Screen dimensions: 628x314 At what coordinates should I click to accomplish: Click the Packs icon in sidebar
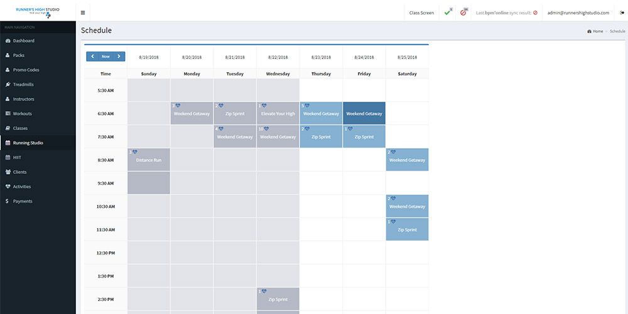click(x=8, y=55)
